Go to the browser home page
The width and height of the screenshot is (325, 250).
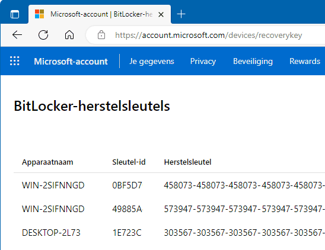pos(69,35)
